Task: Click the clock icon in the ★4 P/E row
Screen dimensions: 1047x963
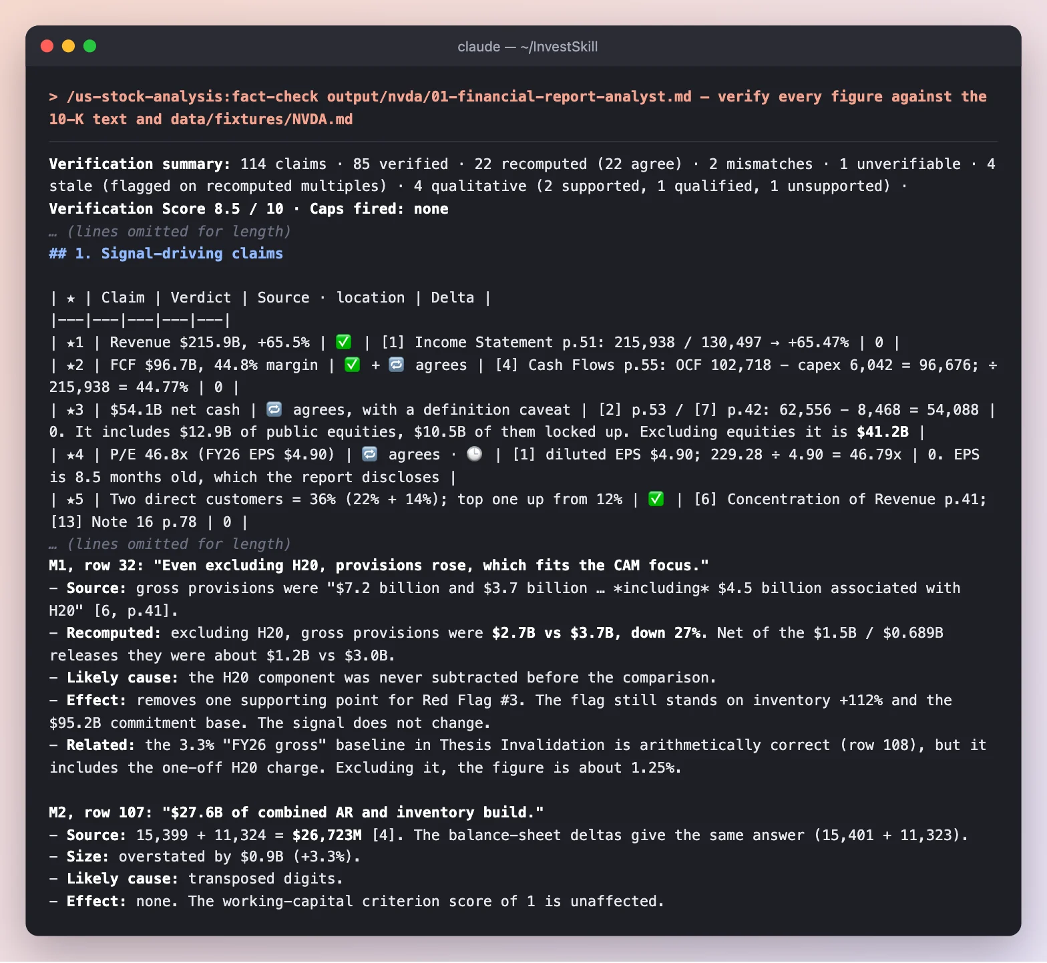Action: coord(474,454)
